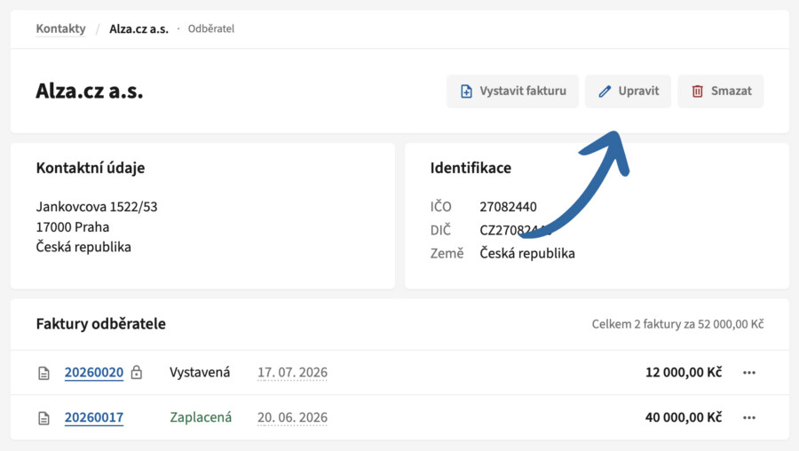799x451 pixels.
Task: Click the date 17. 07. 2026
Action: [292, 373]
